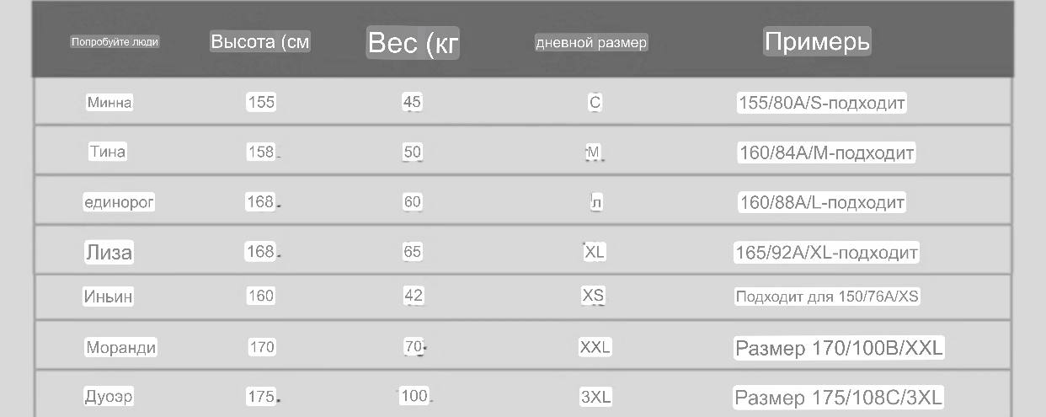The width and height of the screenshot is (1046, 417).
Task: Select the weight value 100
Action: [414, 395]
